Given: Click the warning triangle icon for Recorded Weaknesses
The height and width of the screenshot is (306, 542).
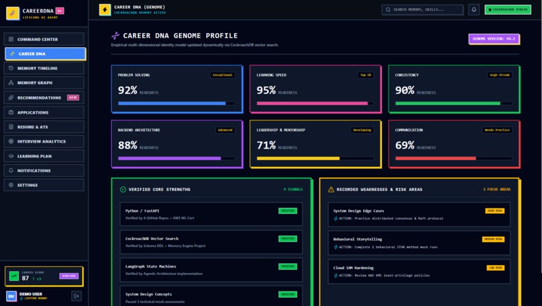Looking at the screenshot, I should (x=331, y=190).
